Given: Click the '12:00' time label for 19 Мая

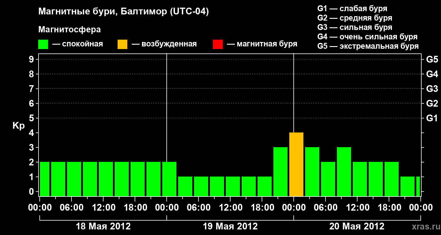Looking at the screenshot, I should tap(230, 208).
